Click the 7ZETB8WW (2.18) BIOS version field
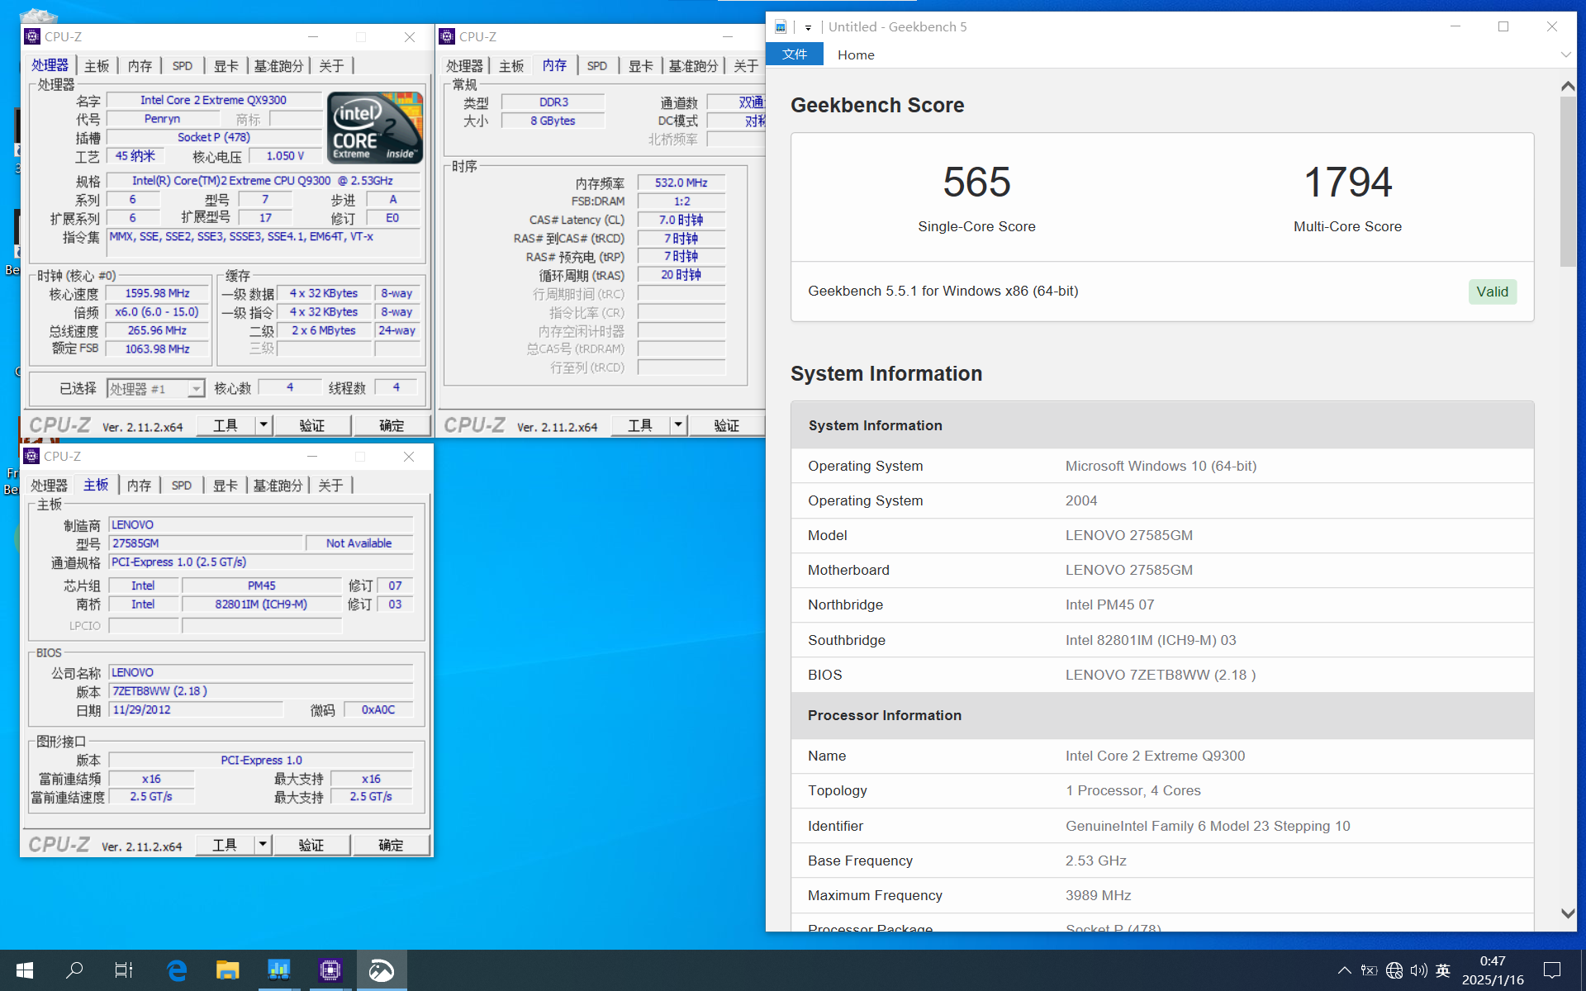 261,691
